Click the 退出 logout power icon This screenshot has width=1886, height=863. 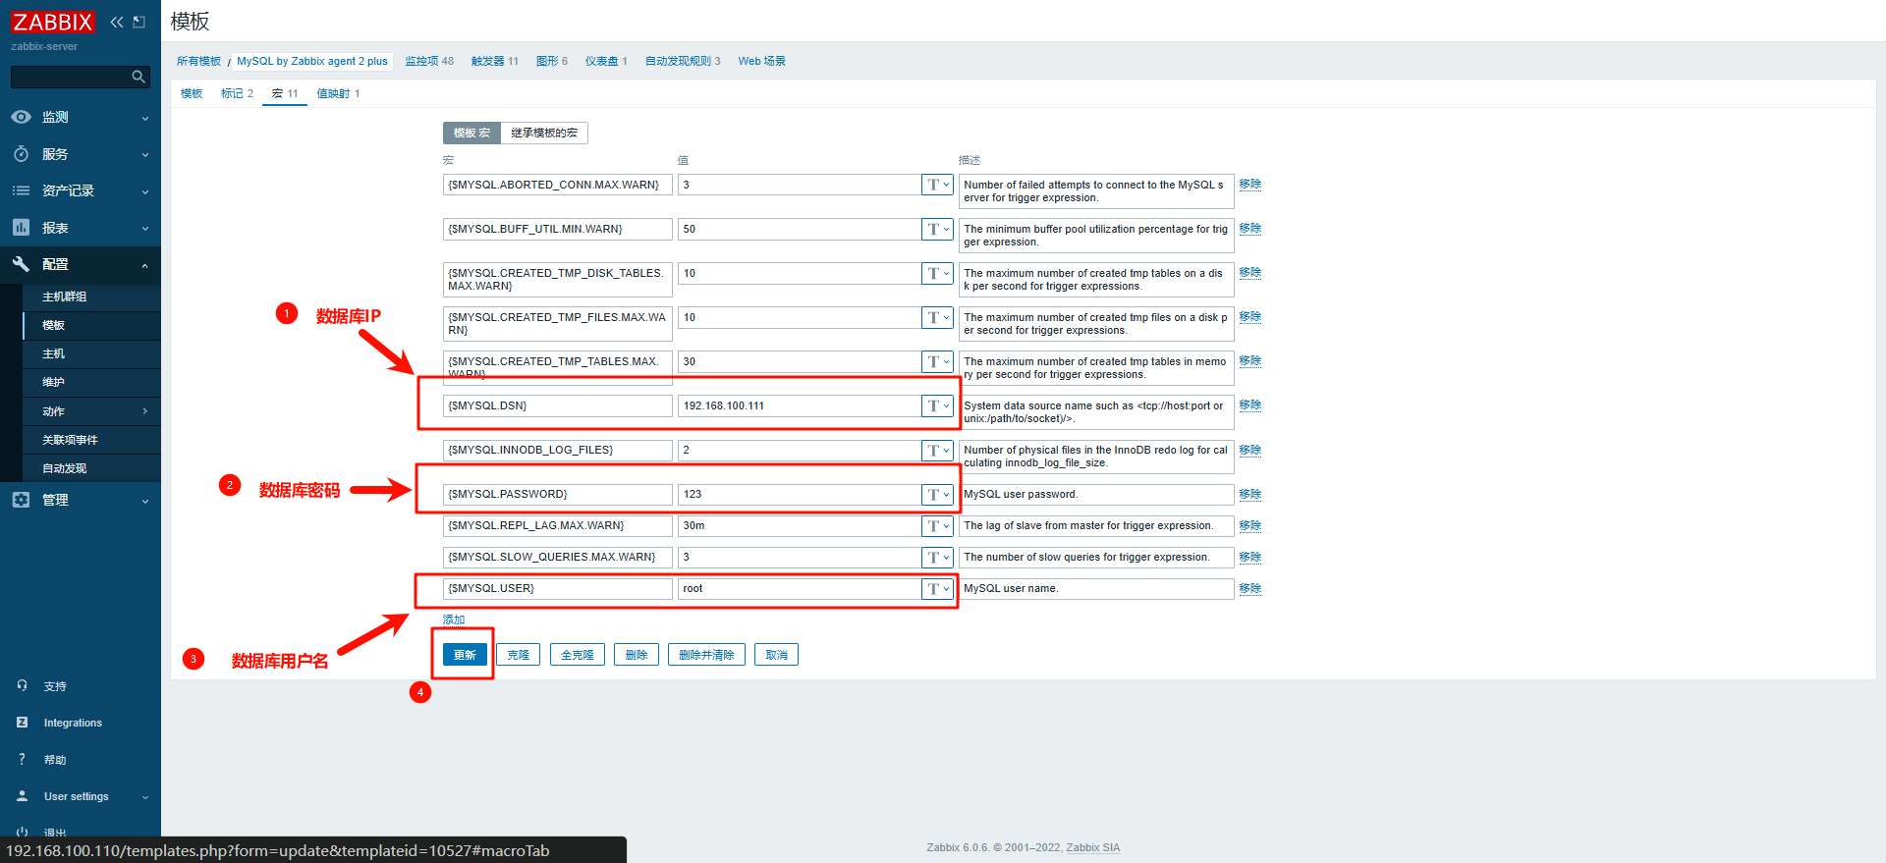[22, 832]
